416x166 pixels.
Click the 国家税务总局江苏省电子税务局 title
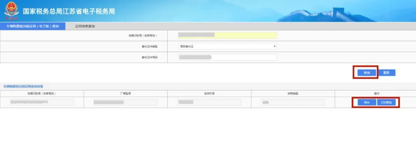[69, 11]
